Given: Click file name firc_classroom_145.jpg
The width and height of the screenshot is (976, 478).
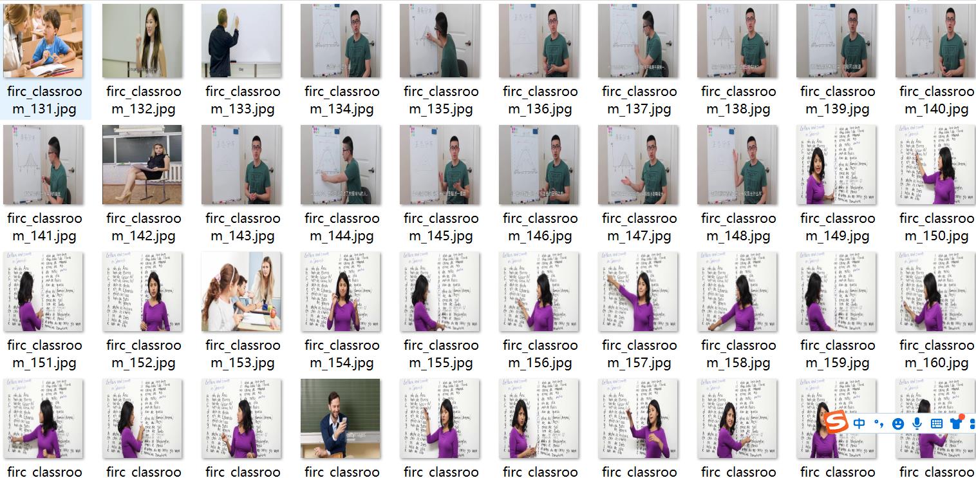Looking at the screenshot, I should (x=441, y=227).
